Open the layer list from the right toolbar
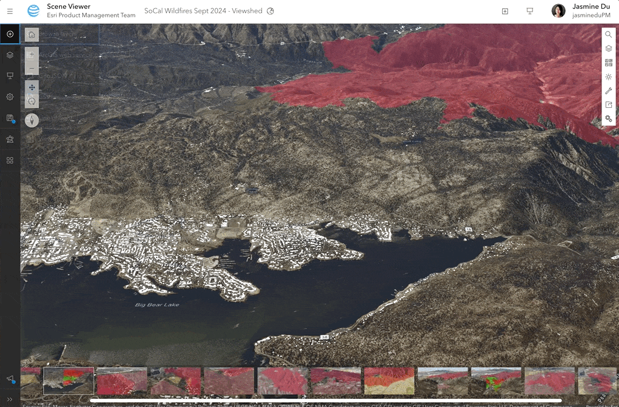The height and width of the screenshot is (407, 619). [608, 48]
